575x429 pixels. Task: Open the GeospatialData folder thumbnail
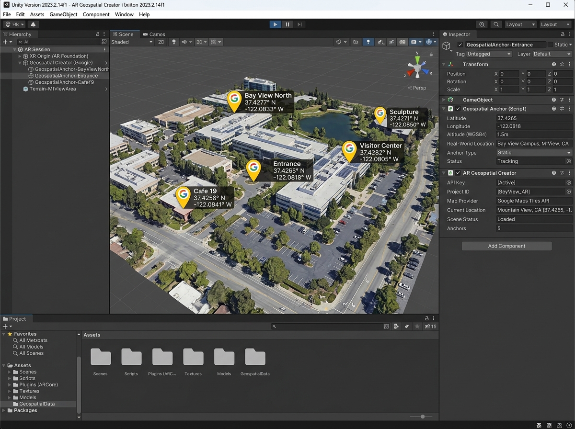(x=255, y=357)
